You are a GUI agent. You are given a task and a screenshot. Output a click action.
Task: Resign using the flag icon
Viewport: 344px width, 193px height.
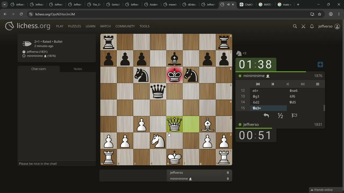(294, 116)
